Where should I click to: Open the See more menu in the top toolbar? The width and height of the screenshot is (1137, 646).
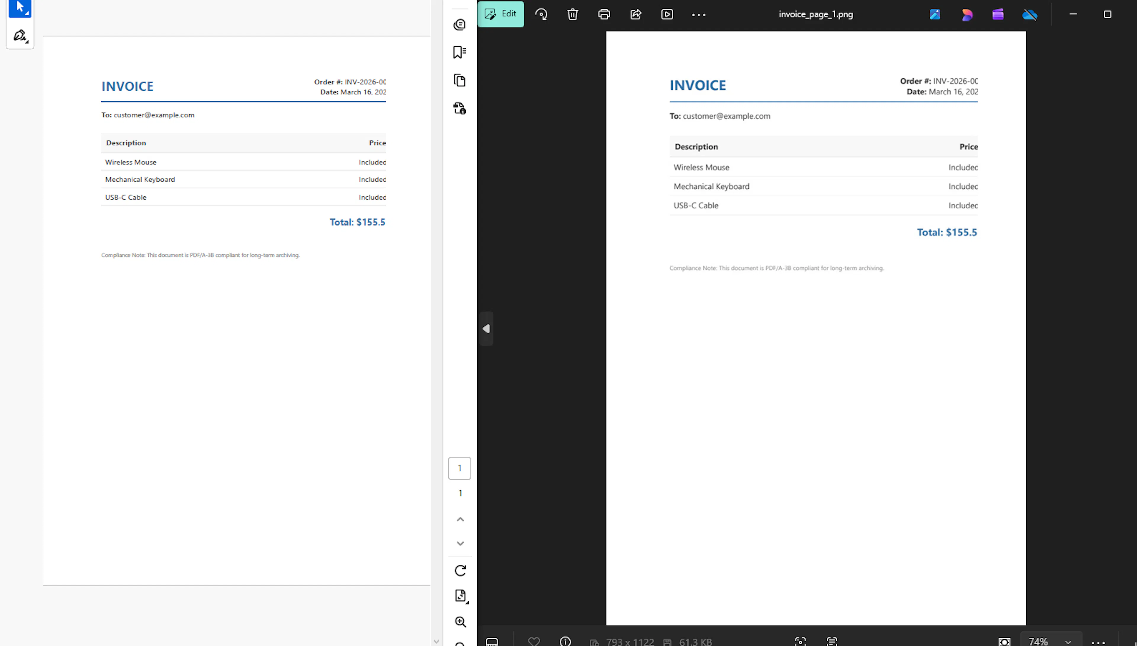tap(698, 15)
